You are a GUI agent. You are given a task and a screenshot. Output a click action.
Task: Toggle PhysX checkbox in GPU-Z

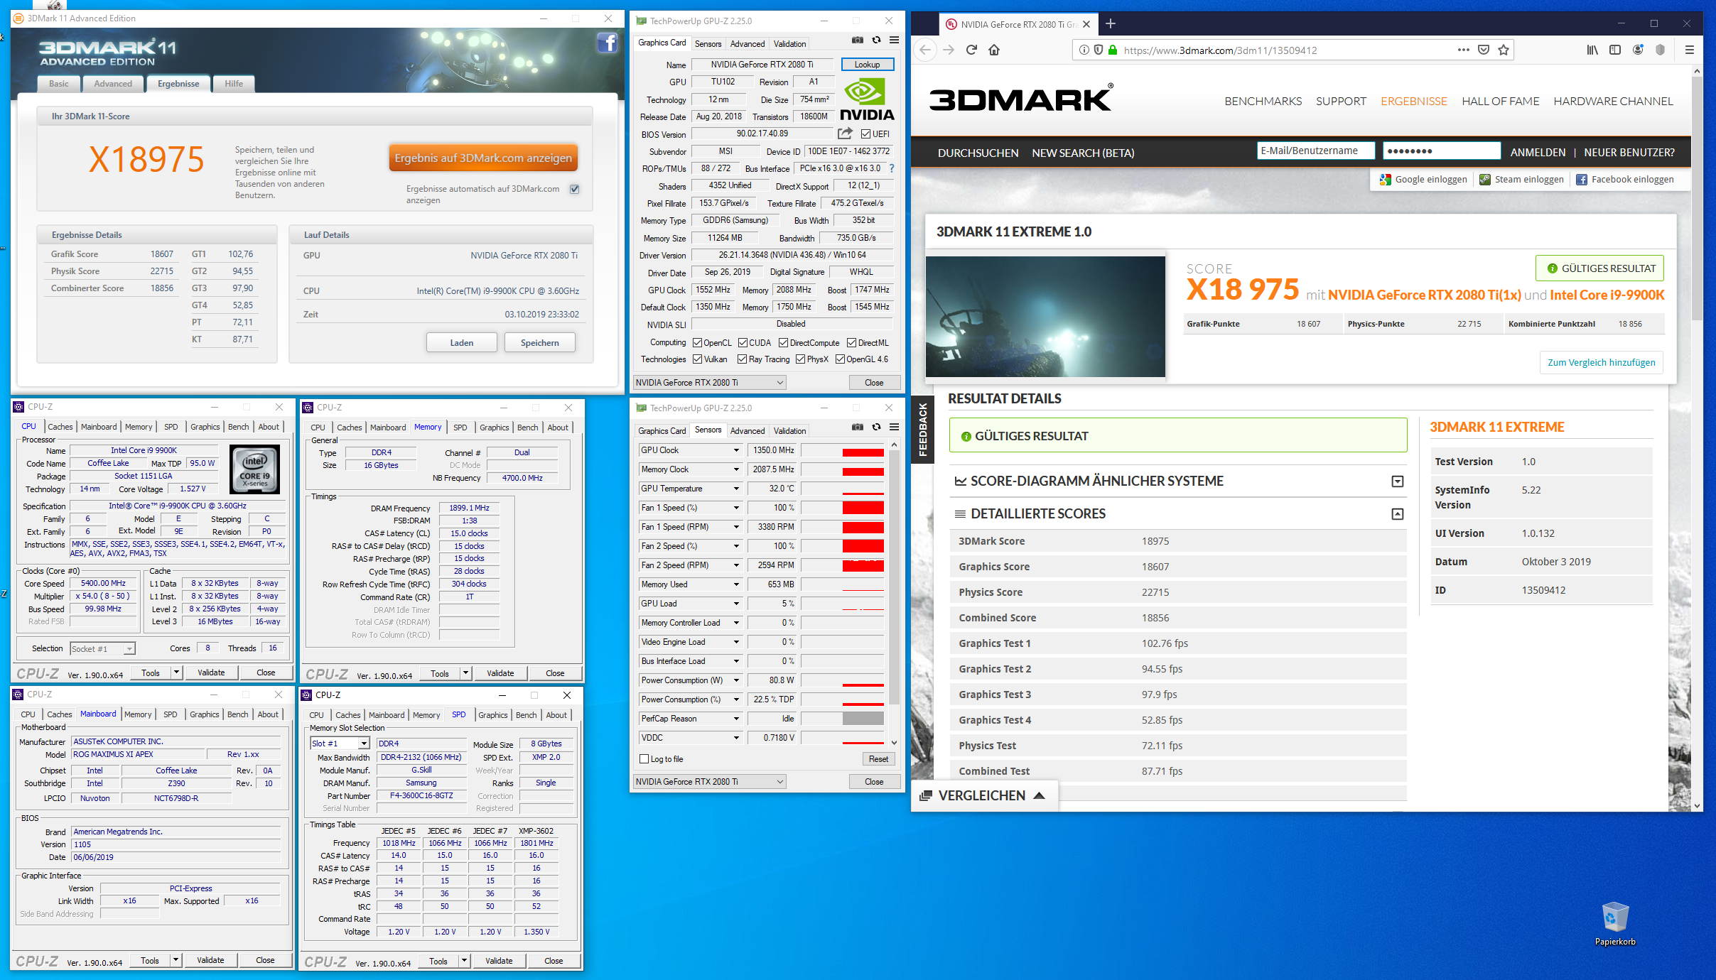[801, 359]
